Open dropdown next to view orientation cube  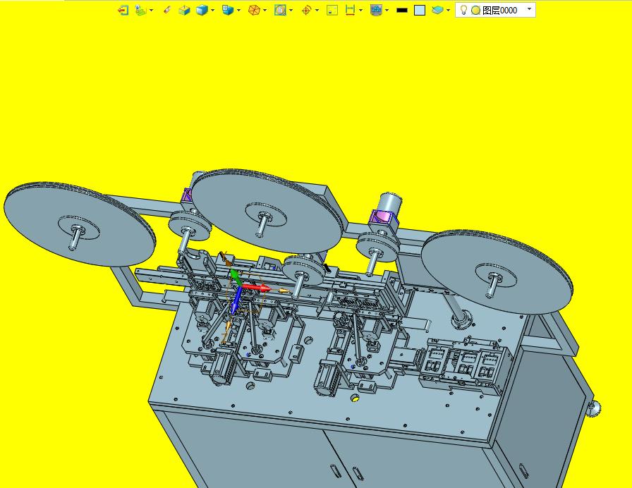(238, 10)
